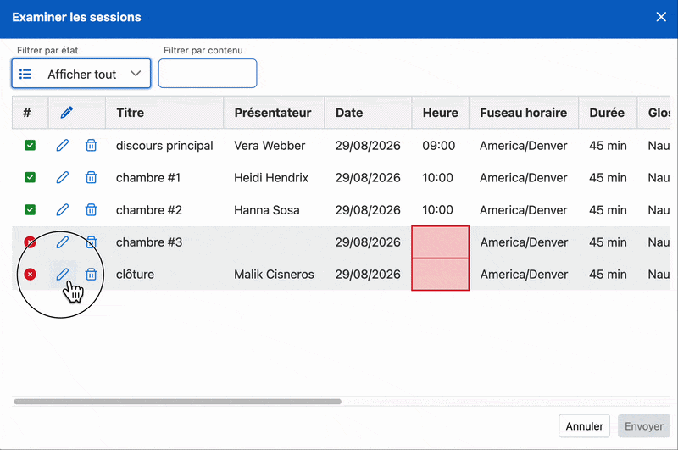Screen dimensions: 678x450
Task: Delete the chambre #2 session
Action: [x=91, y=209]
